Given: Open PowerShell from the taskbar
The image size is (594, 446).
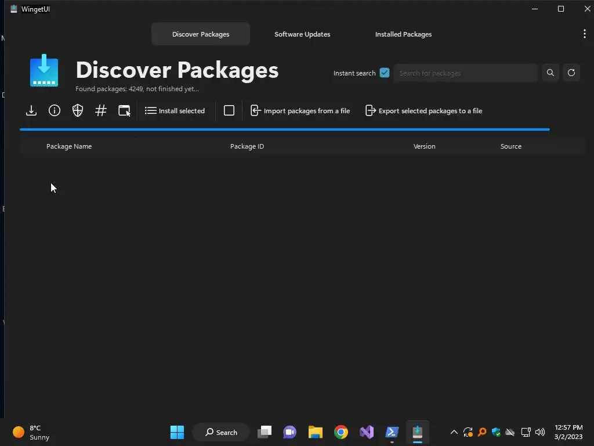Looking at the screenshot, I should tap(392, 432).
